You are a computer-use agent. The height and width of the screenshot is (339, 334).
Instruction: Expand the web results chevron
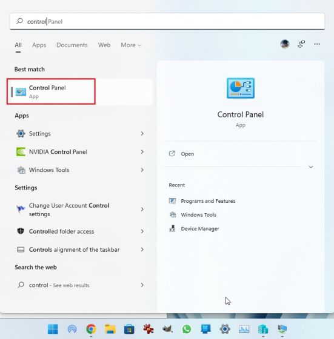(142, 285)
